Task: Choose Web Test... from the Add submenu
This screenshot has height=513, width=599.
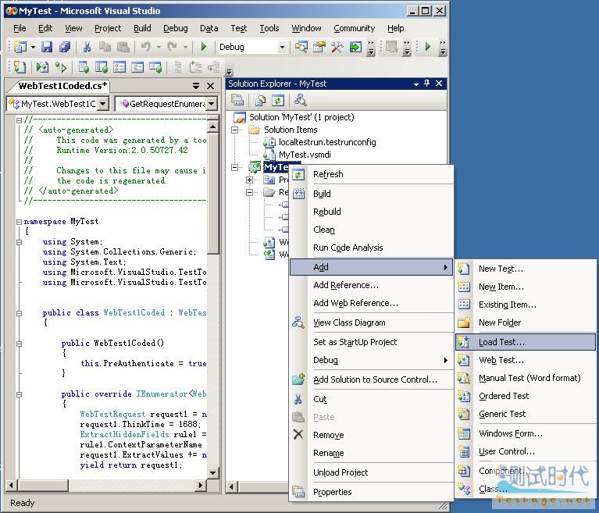Action: pos(501,360)
